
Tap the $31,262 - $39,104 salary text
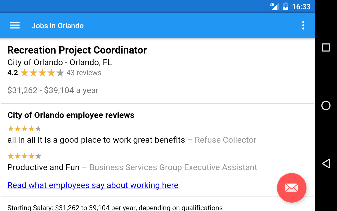click(53, 90)
